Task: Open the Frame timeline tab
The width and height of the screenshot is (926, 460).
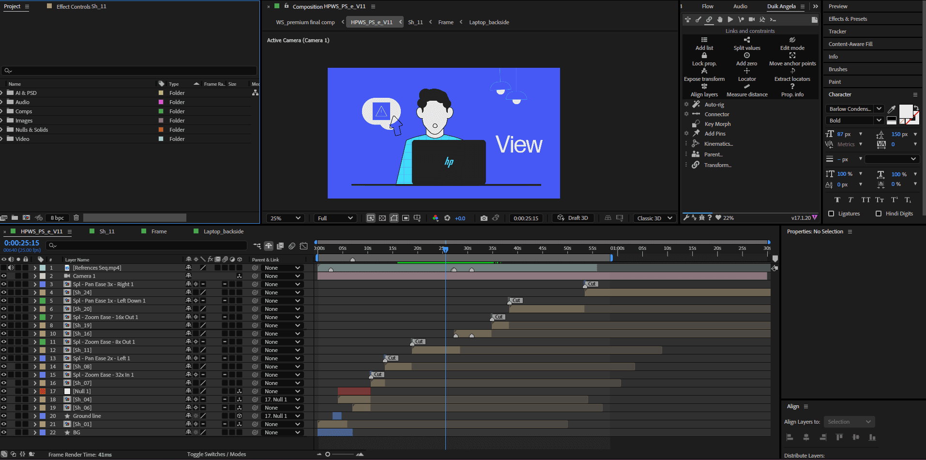Action: coord(159,231)
